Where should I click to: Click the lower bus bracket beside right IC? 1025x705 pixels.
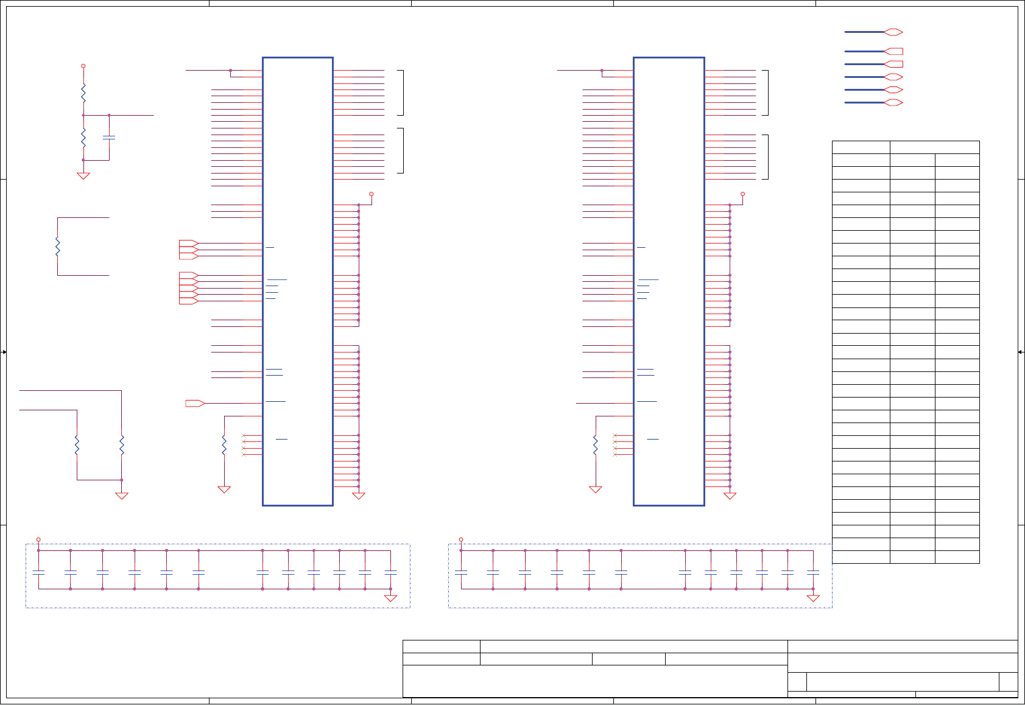[x=766, y=157]
